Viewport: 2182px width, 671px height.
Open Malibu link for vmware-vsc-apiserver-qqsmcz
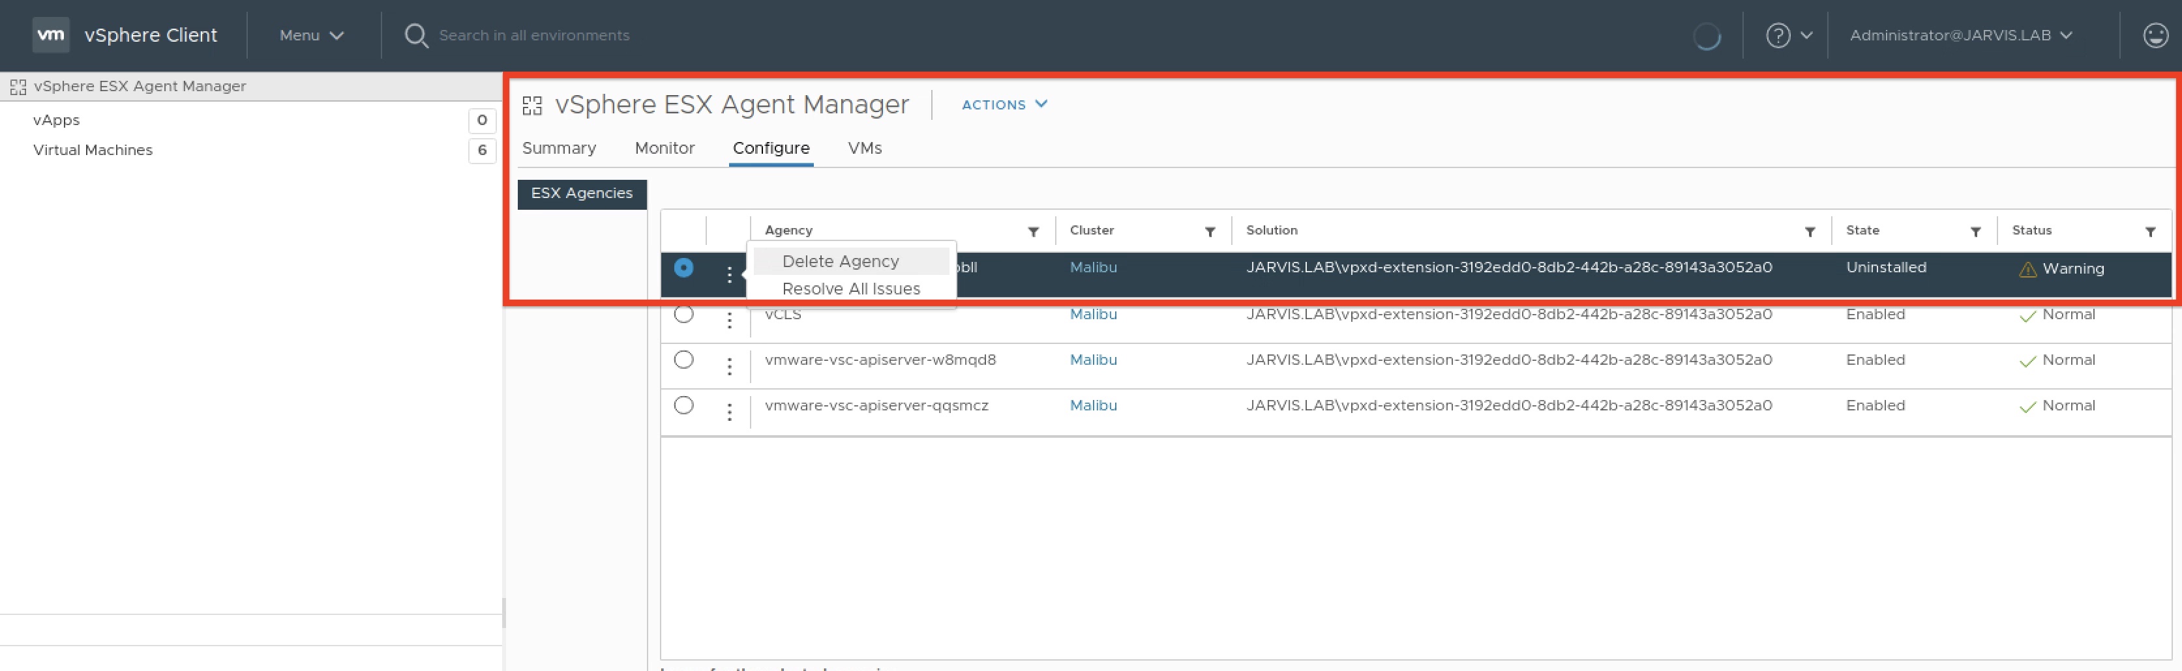(x=1093, y=405)
